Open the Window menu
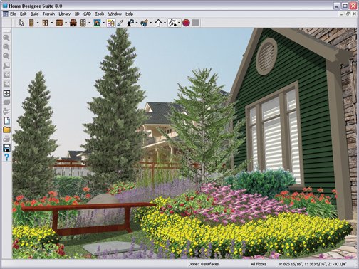 point(115,14)
